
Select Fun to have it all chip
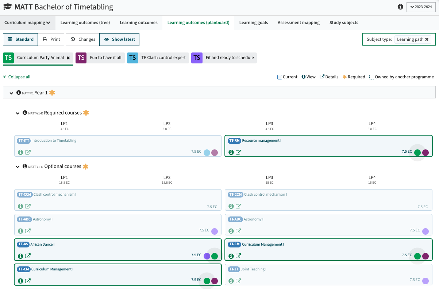pyautogui.click(x=100, y=58)
